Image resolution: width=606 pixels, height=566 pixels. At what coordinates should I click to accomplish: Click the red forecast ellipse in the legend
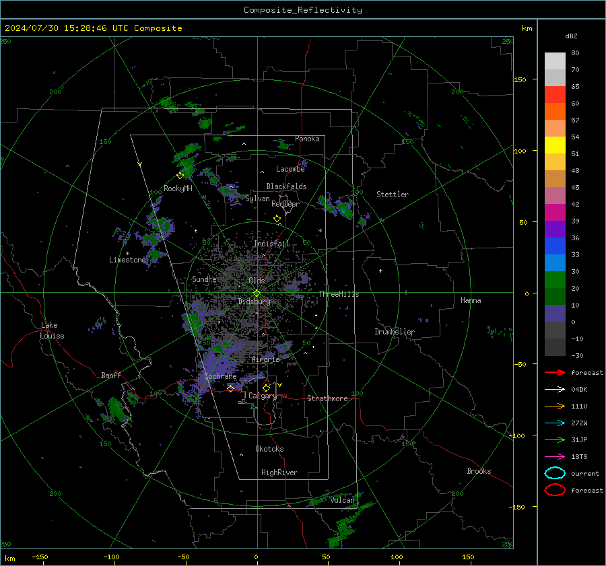coord(555,490)
